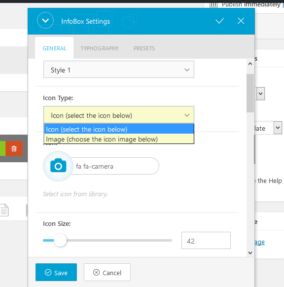The width and height of the screenshot is (284, 287).
Task: Collapse the Icon Type dropdown field
Action: (x=119, y=115)
